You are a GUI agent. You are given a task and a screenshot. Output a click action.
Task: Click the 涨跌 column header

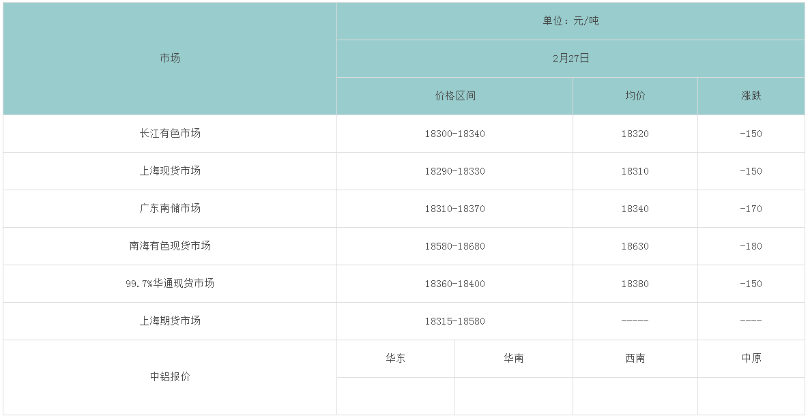pos(751,96)
